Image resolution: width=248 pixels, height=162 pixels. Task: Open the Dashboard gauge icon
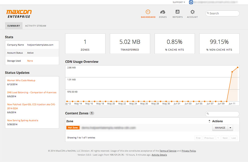(x=148, y=12)
